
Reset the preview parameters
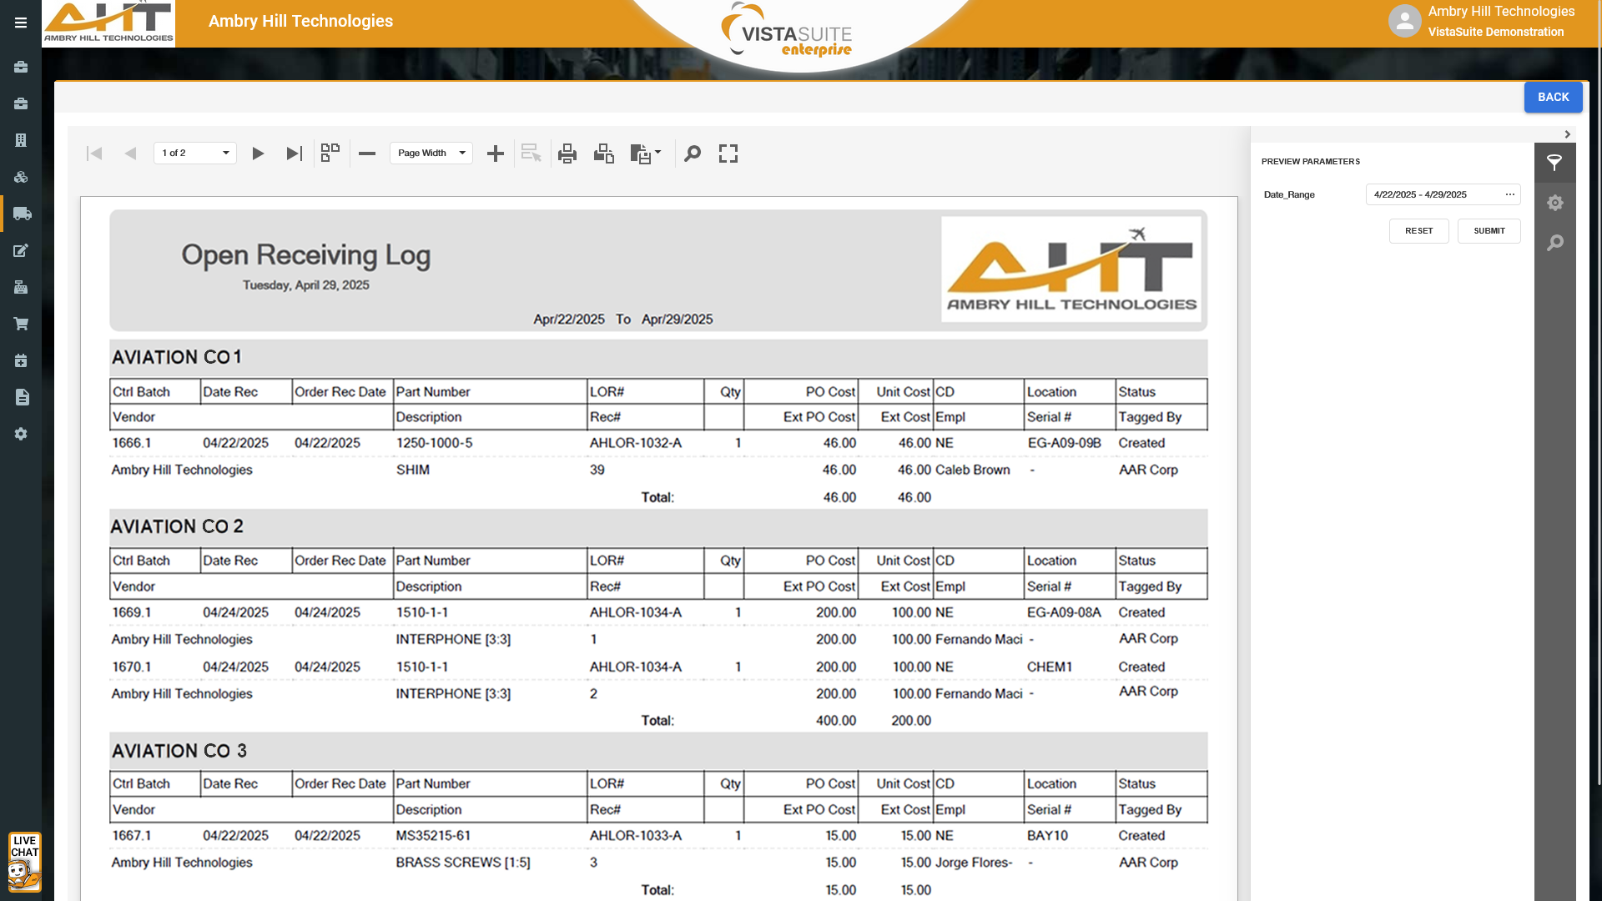pyautogui.click(x=1418, y=231)
